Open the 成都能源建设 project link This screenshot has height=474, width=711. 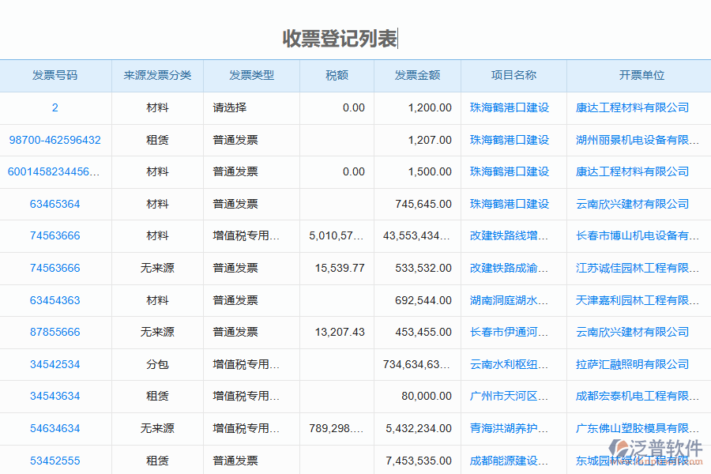[510, 461]
